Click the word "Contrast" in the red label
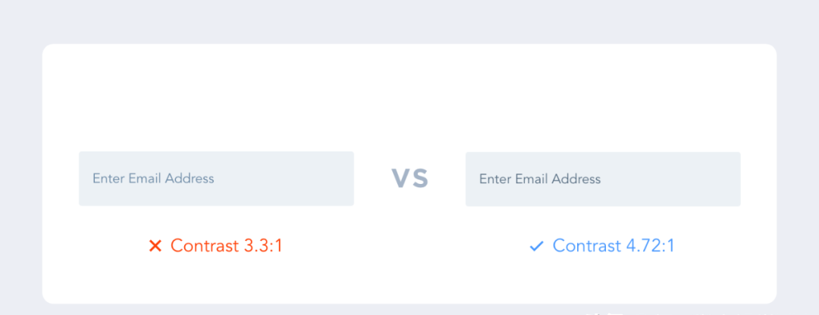Viewport: 819px width, 315px height. 202,246
